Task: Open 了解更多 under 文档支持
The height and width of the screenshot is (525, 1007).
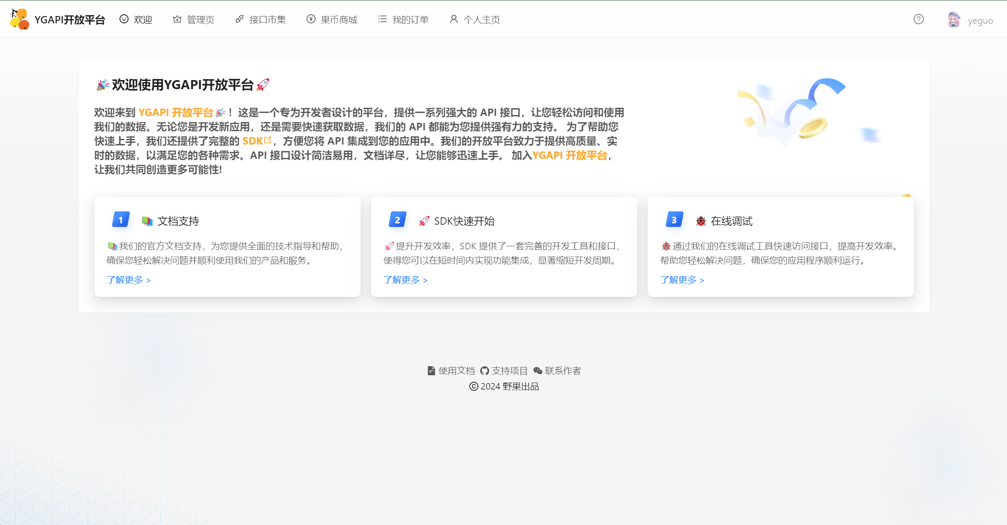Action: tap(129, 280)
